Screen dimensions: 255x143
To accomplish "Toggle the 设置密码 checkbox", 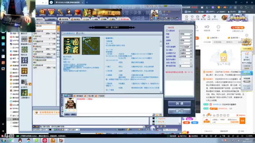I will coord(167,31).
